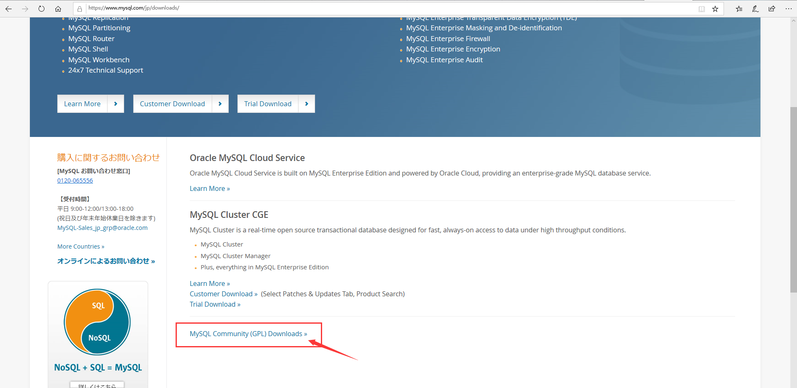The image size is (797, 388).
Task: Click the Learn More button in blue banner
Action: click(x=82, y=104)
